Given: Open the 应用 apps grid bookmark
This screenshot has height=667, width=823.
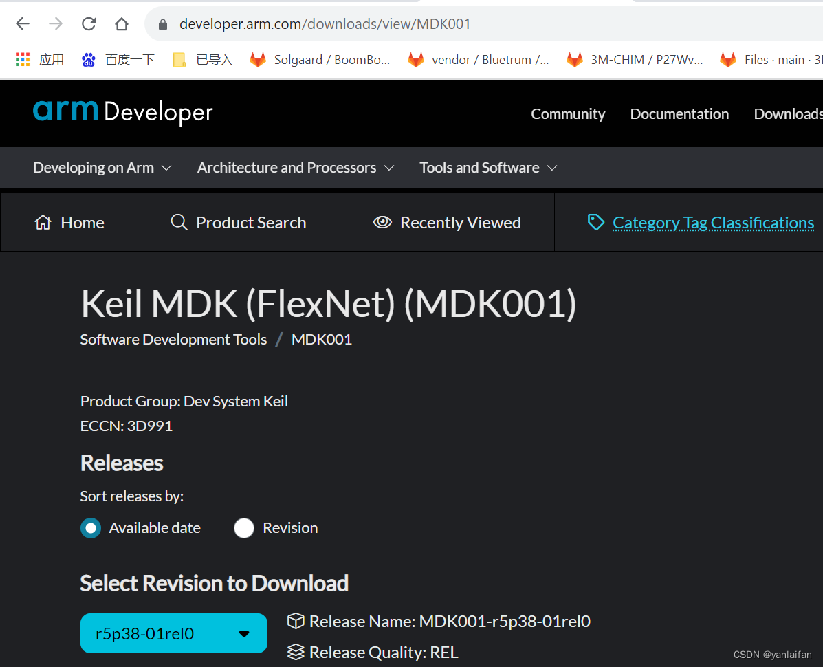Looking at the screenshot, I should [x=40, y=60].
